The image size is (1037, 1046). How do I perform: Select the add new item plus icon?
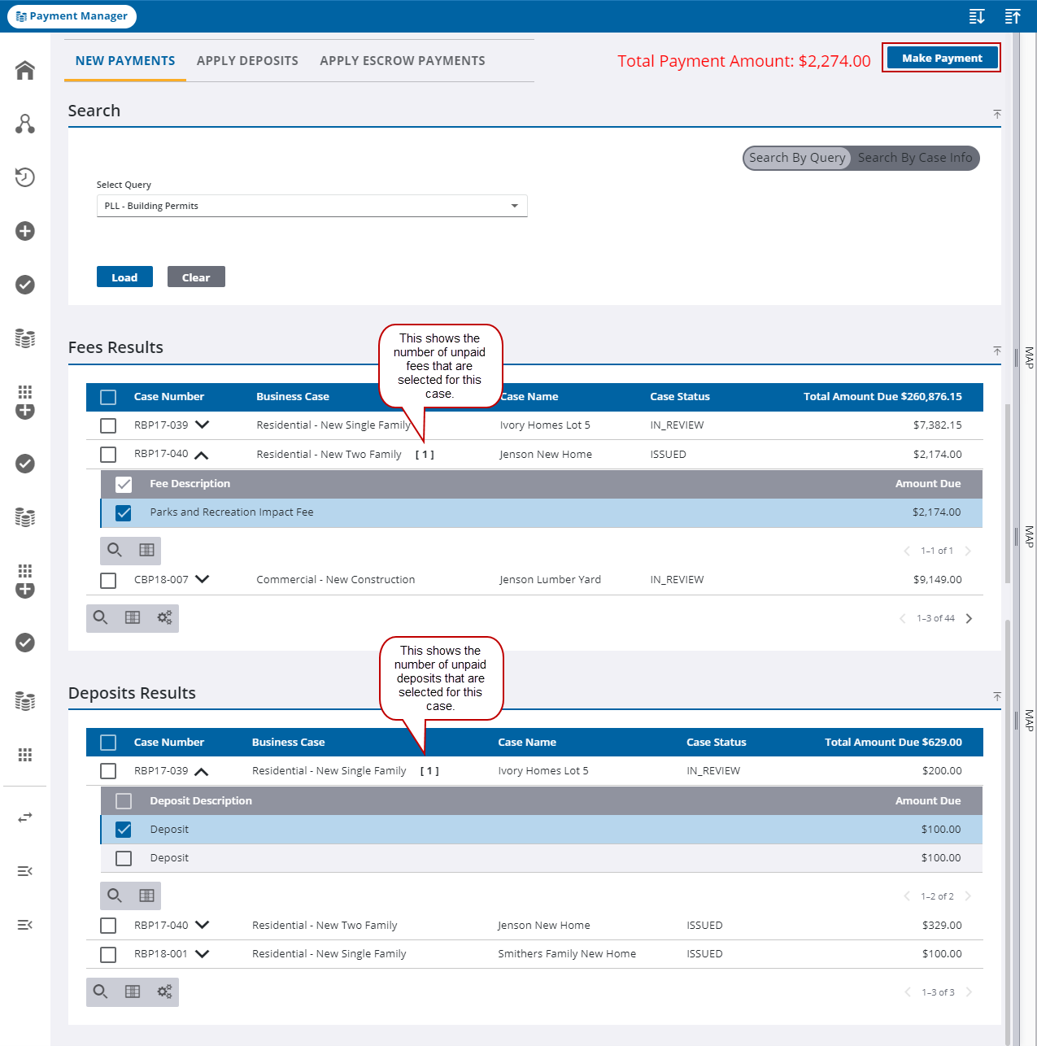click(24, 231)
